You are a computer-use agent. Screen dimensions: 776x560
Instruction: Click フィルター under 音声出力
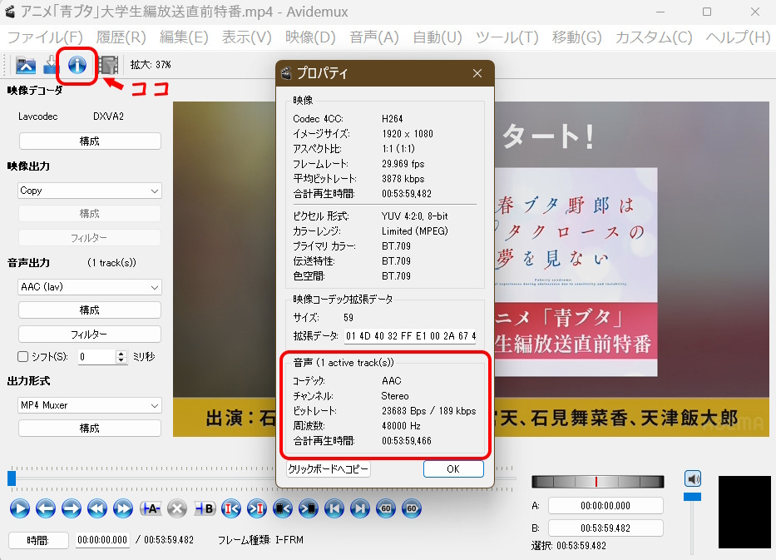pos(90,335)
